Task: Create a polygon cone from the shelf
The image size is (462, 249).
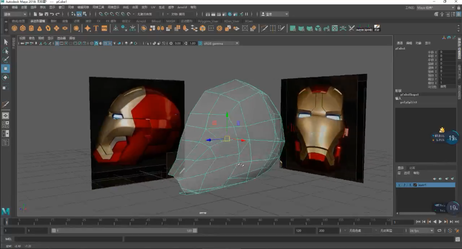Action: click(x=40, y=28)
